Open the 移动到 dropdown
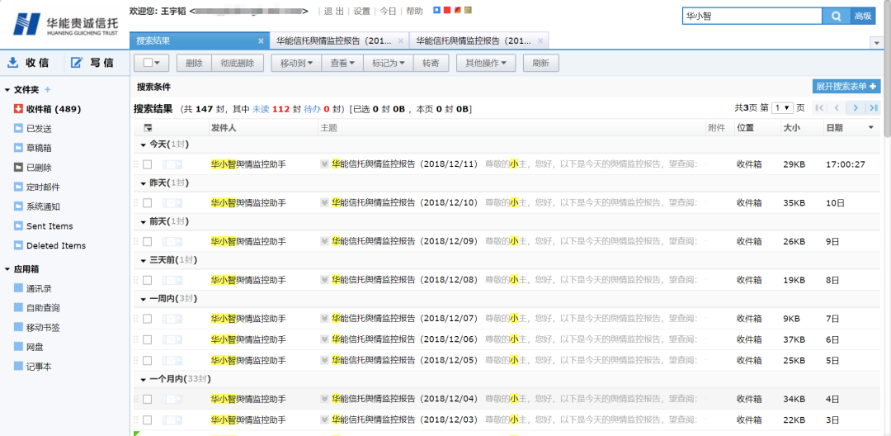891x436 pixels. 297,63
